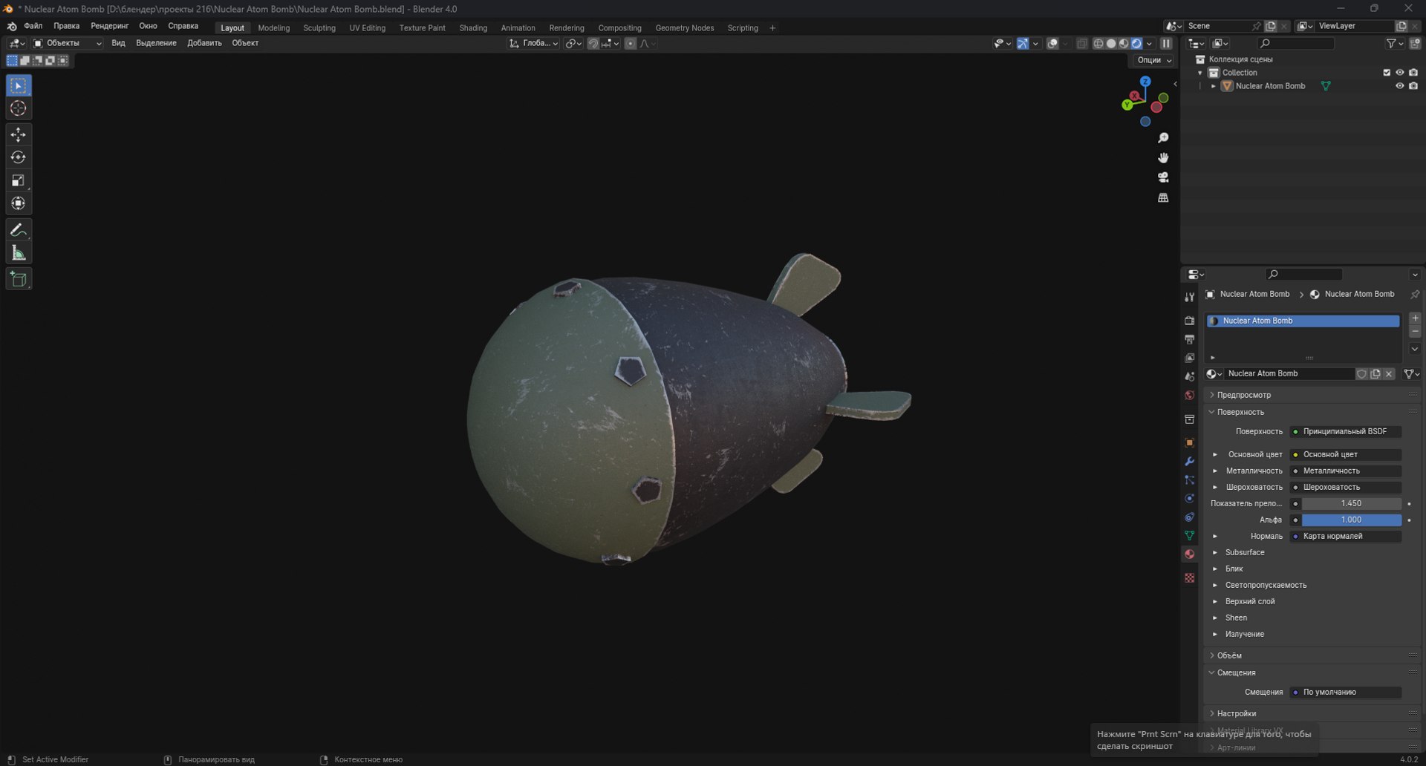Image resolution: width=1426 pixels, height=766 pixels.
Task: Open the World properties tab
Action: pos(1189,395)
